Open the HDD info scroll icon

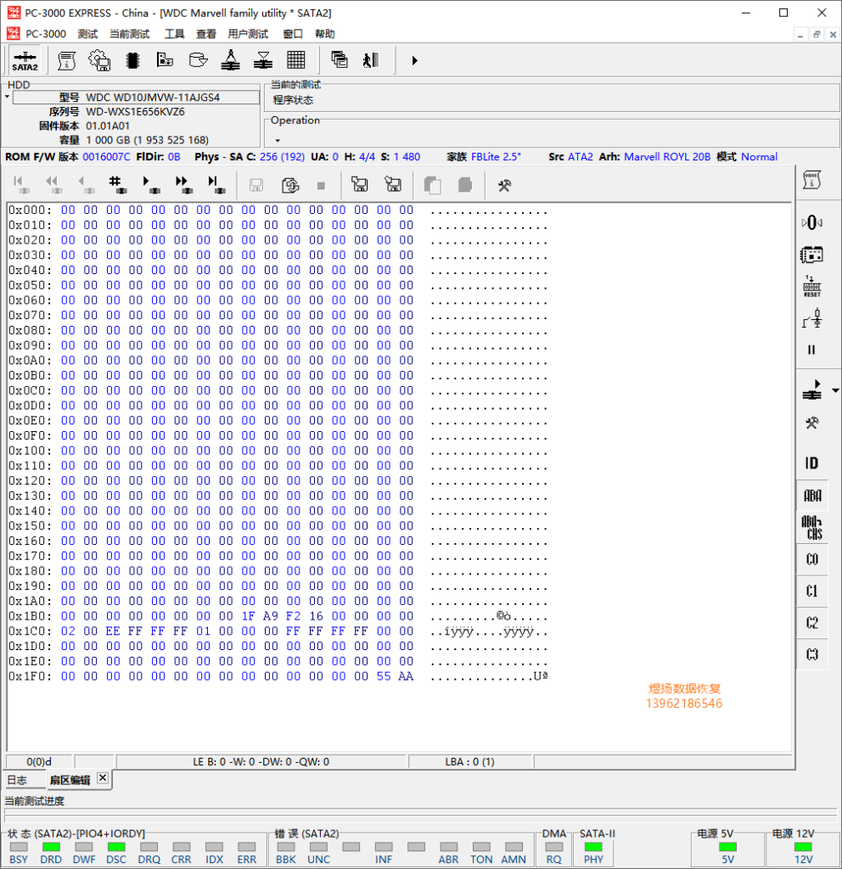coord(66,60)
